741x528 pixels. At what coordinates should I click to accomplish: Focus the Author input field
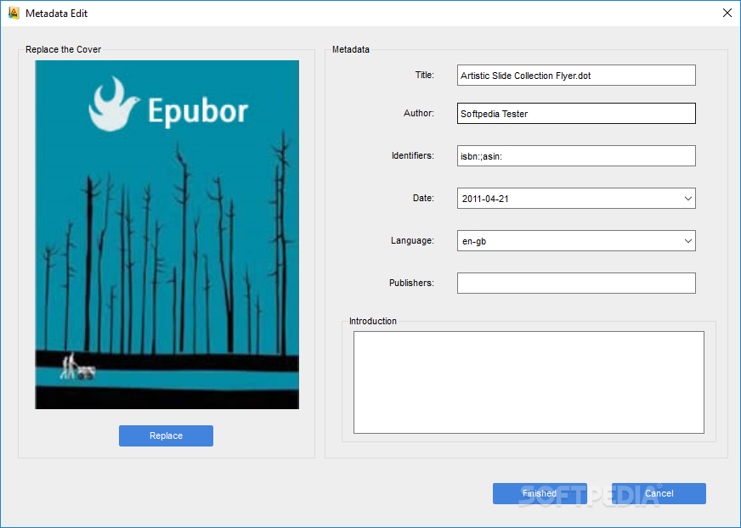click(x=576, y=114)
